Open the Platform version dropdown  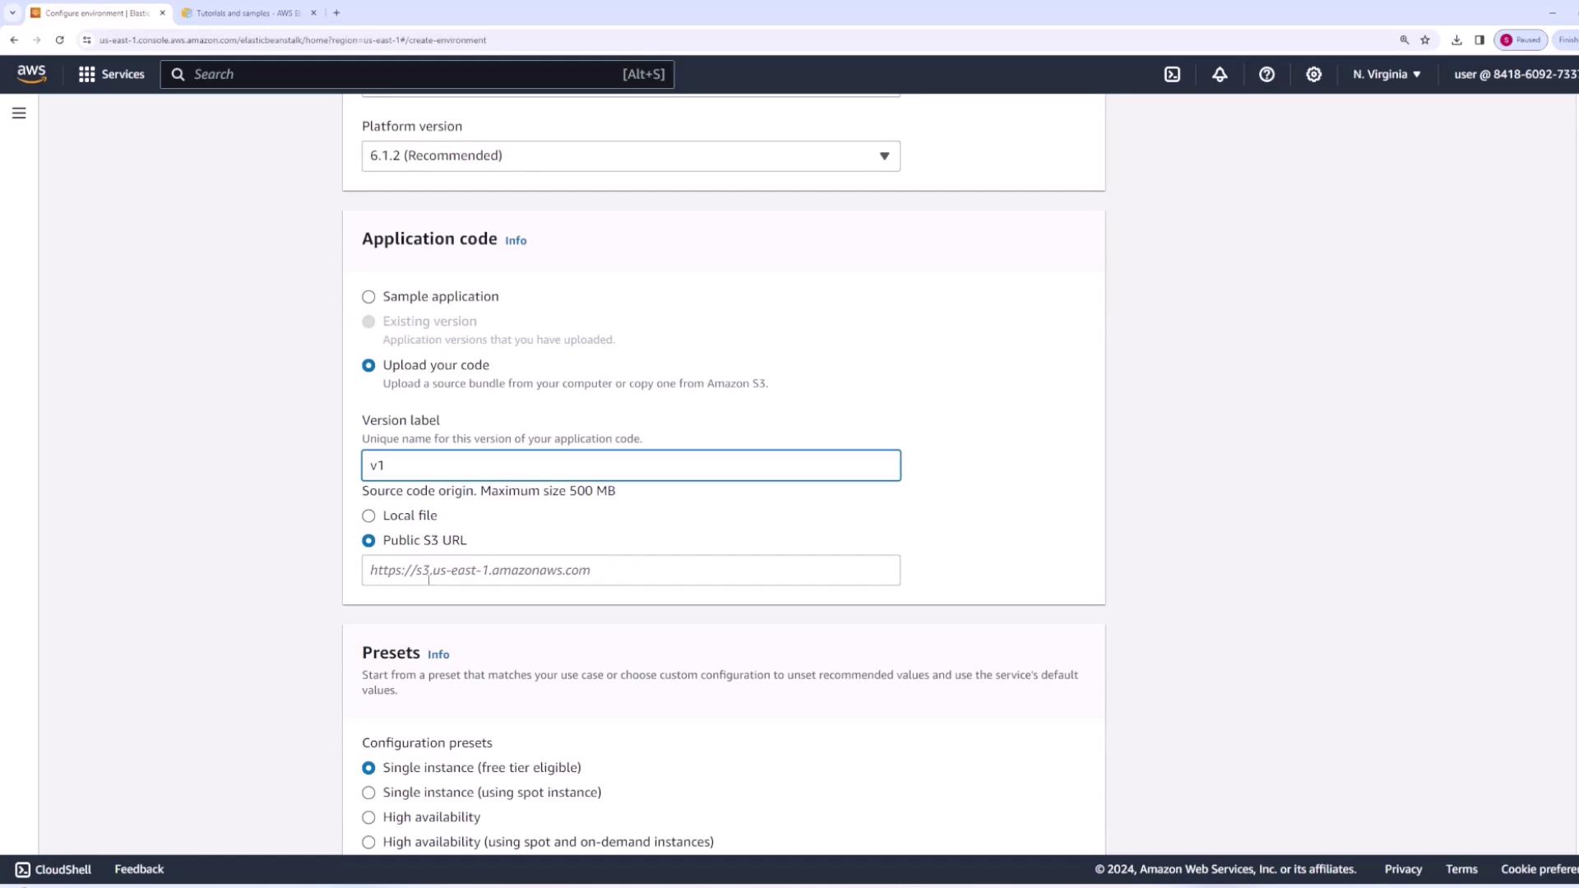(x=631, y=156)
